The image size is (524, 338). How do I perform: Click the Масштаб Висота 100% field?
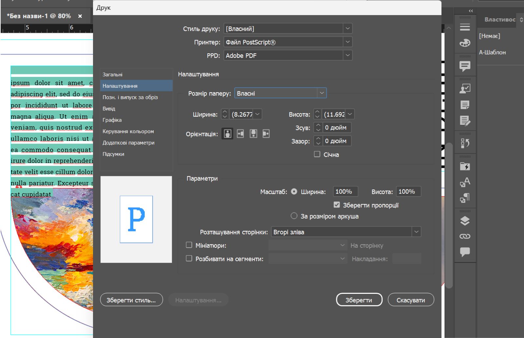[x=408, y=191]
